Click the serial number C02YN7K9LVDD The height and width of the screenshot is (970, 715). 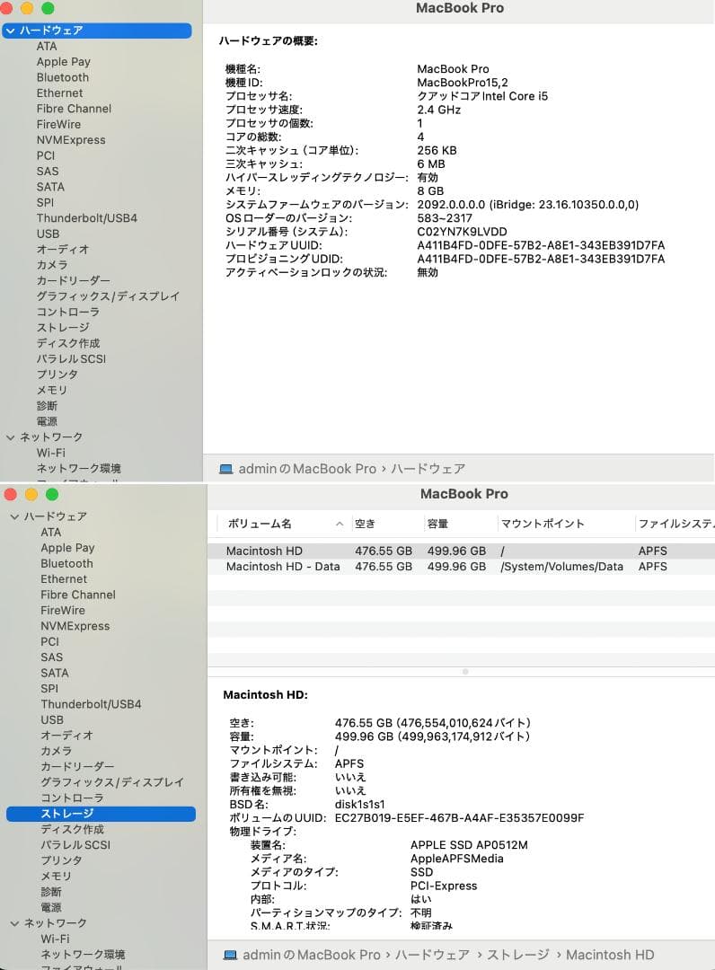[462, 232]
